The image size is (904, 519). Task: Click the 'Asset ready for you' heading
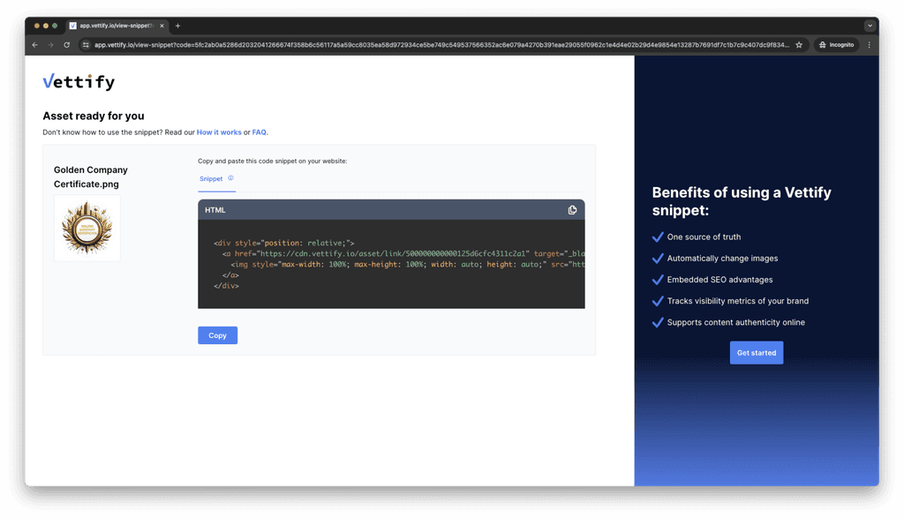[x=94, y=116]
